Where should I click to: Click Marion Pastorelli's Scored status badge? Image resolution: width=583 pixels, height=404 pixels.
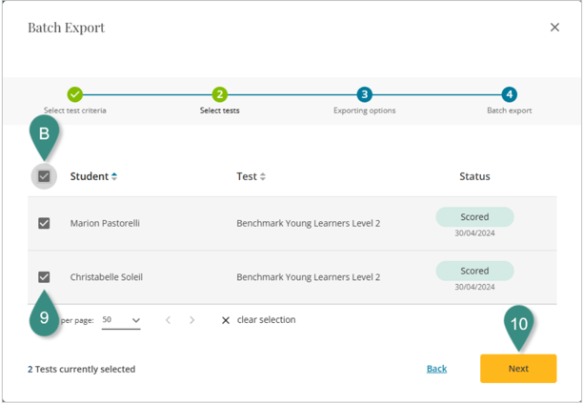[x=474, y=217]
